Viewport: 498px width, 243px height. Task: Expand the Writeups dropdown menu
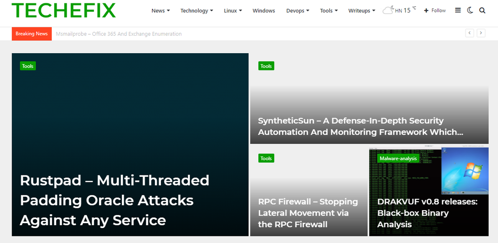pos(362,10)
